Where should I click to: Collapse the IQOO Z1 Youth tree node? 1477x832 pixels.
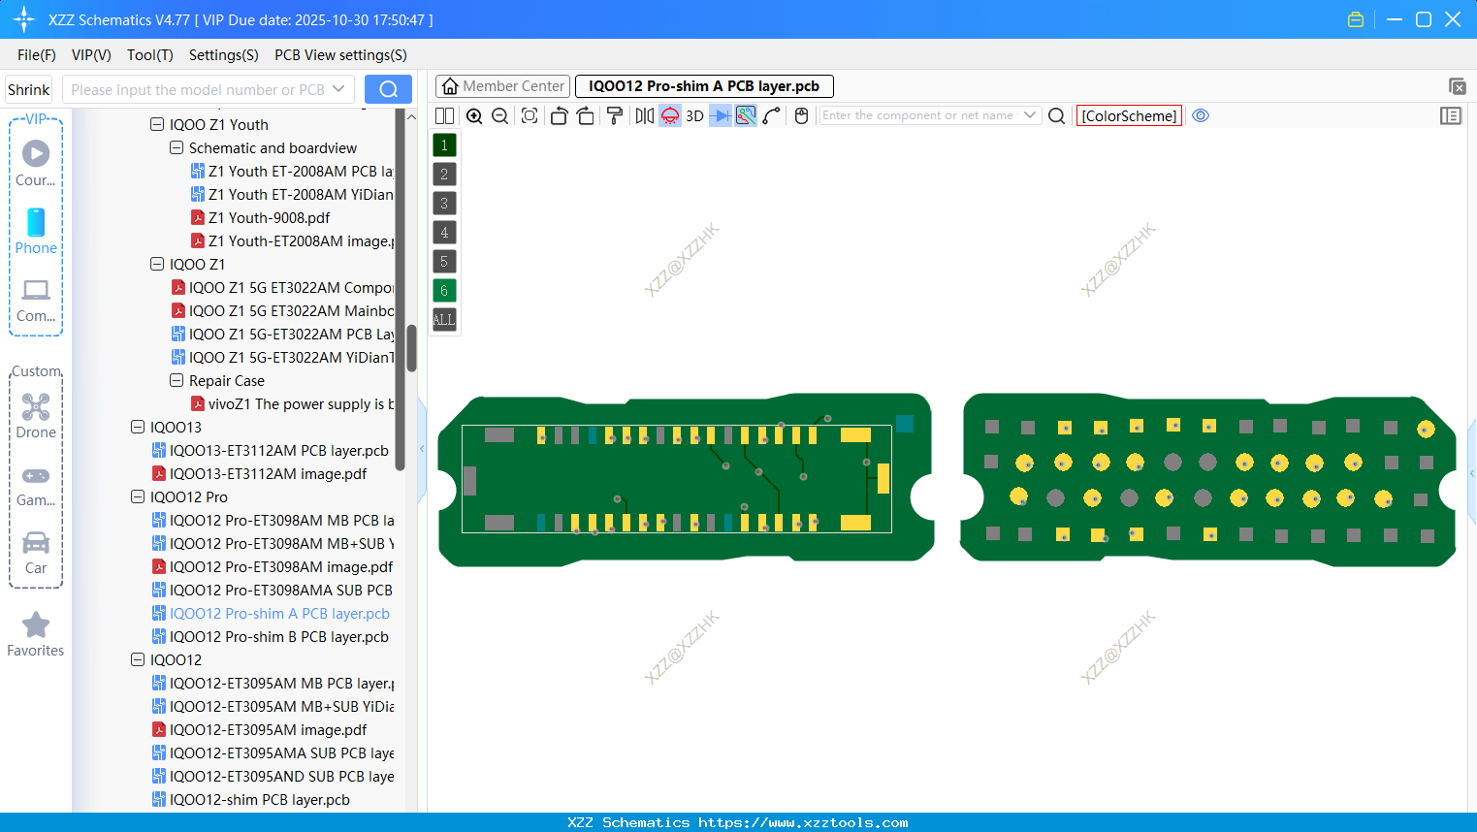[x=157, y=124]
